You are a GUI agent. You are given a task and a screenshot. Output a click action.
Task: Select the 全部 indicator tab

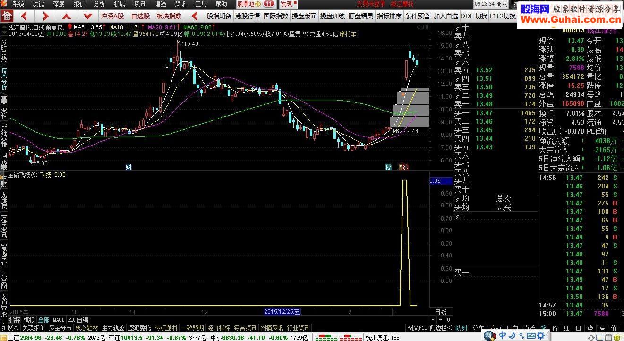point(44,320)
